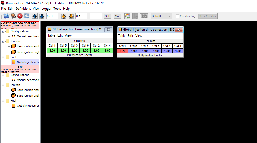Image resolution: width=257 pixels, height=143 pixels.
Task: Collapse Configurations folder under E85 ROM
Action: [3, 75]
